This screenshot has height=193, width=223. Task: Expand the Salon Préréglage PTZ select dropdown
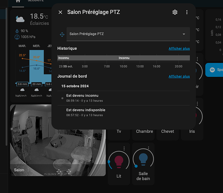(x=128, y=34)
